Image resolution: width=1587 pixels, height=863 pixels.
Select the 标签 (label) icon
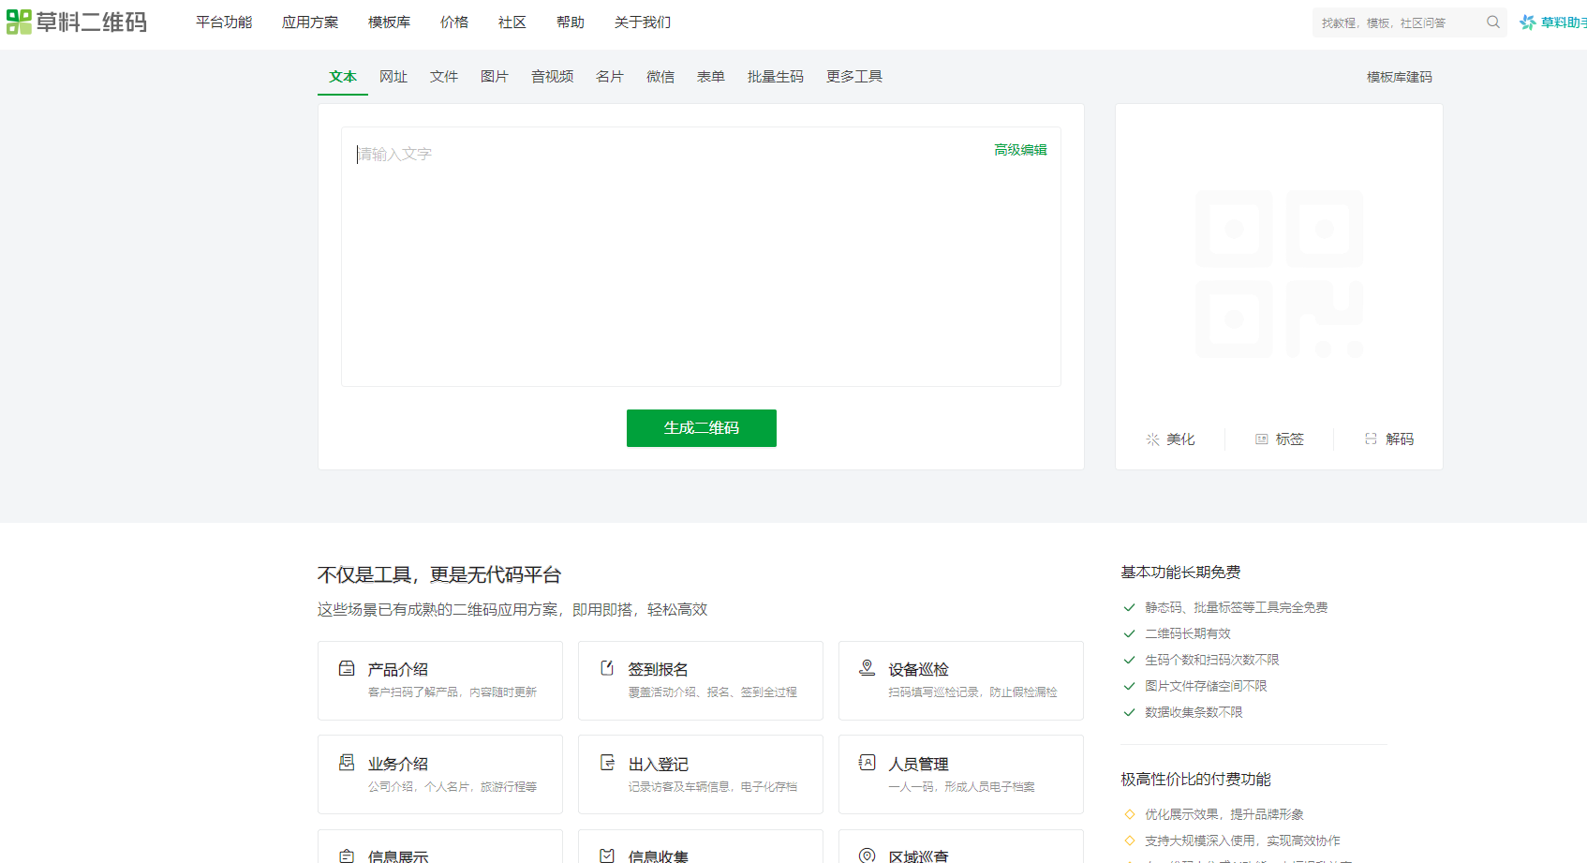point(1260,439)
